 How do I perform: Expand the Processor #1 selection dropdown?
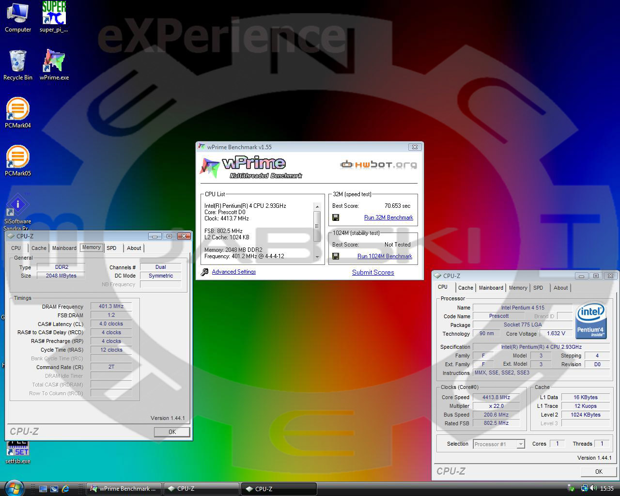(x=521, y=444)
